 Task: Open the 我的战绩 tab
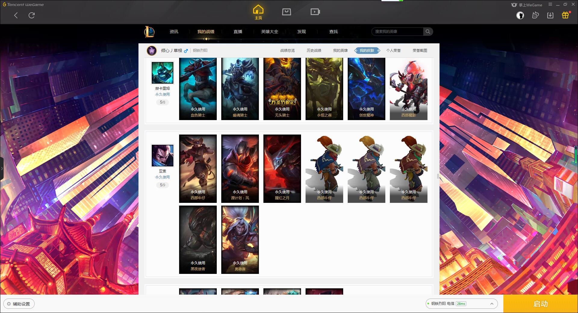coord(206,32)
